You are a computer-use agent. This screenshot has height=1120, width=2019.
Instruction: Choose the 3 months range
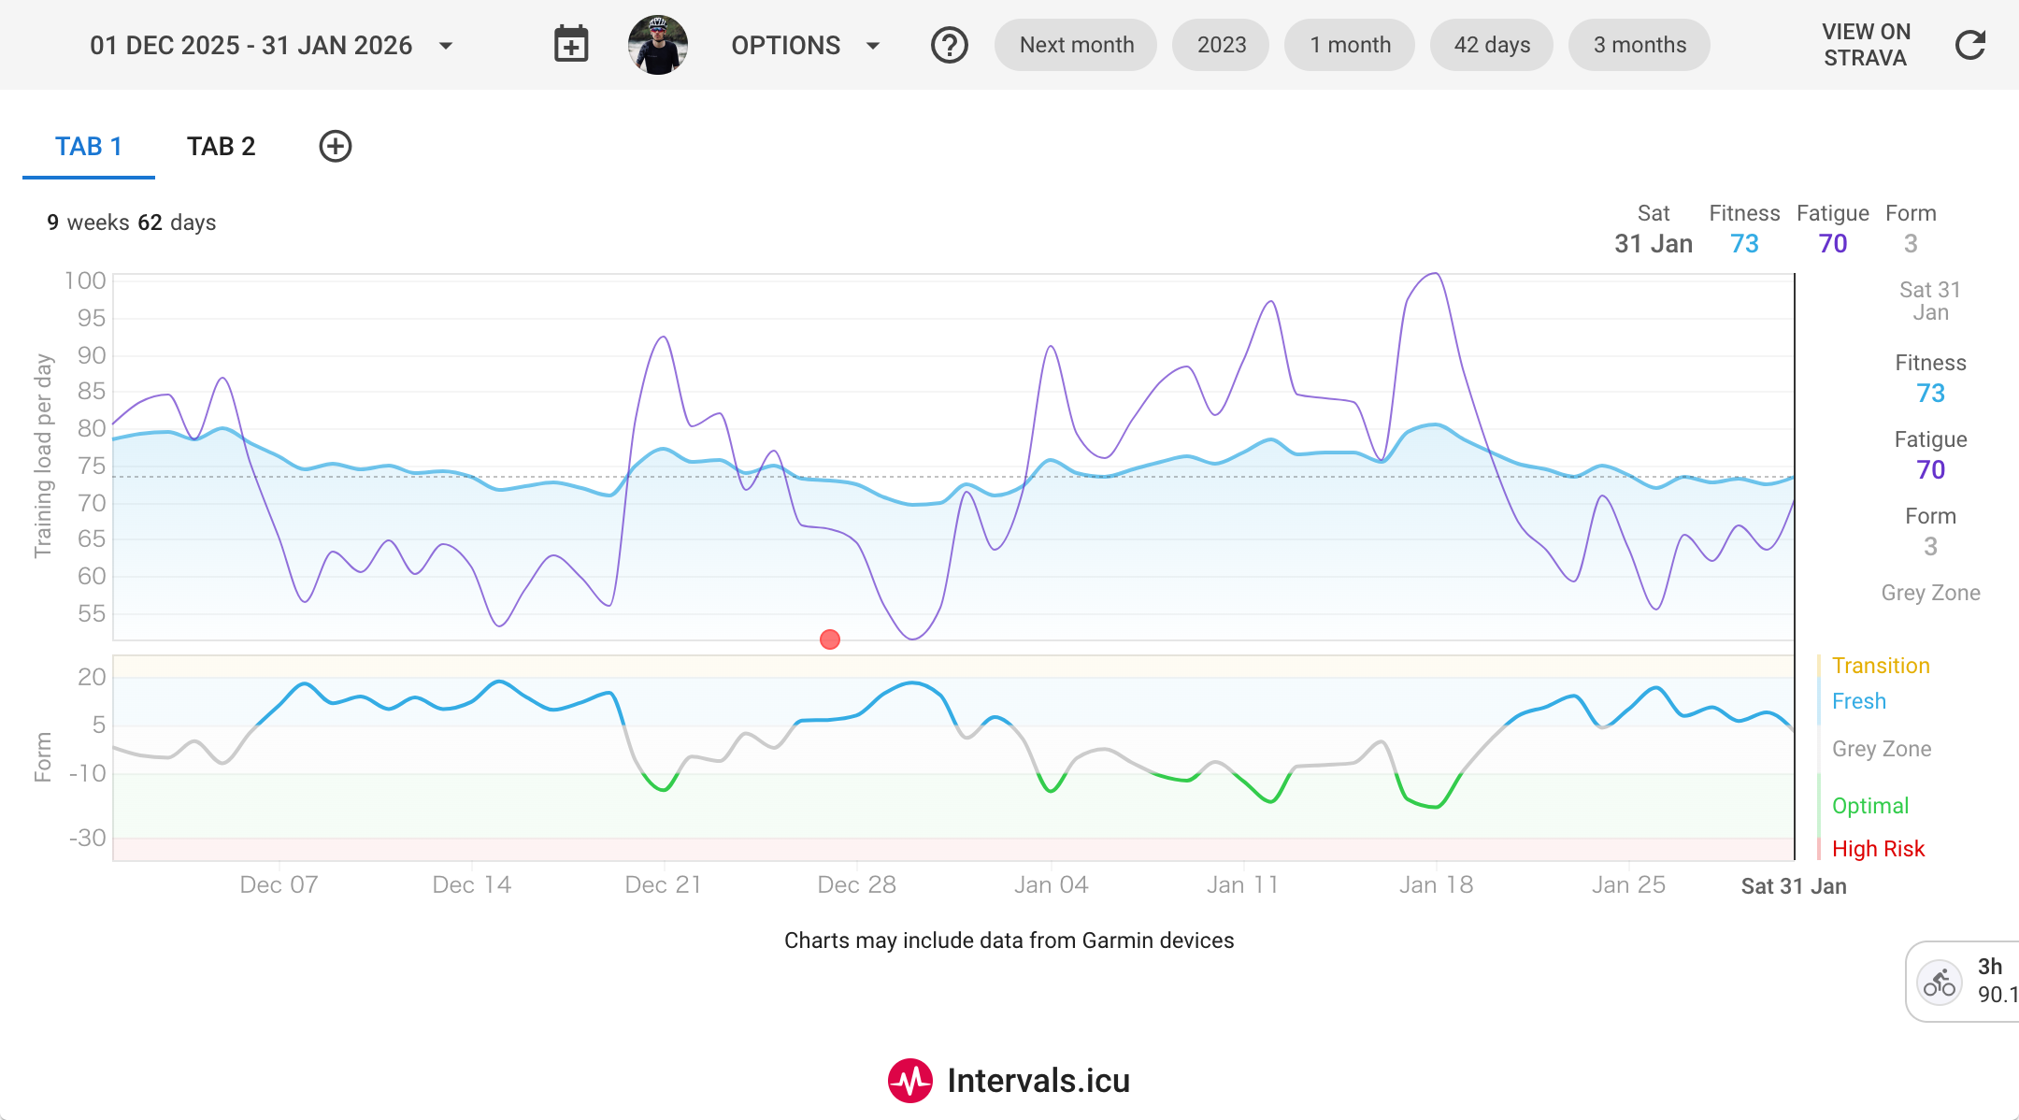point(1640,45)
